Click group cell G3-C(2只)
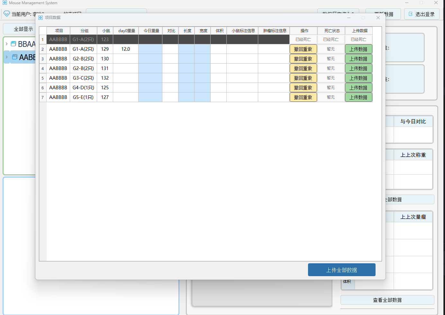Screen dimensions: 445x315 pyautogui.click(x=84, y=78)
